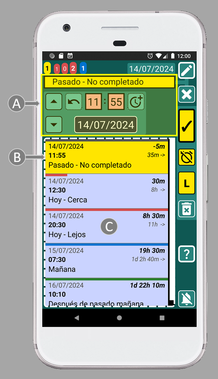Click the undo arrow icon
This screenshot has width=218, height=379.
[74, 102]
